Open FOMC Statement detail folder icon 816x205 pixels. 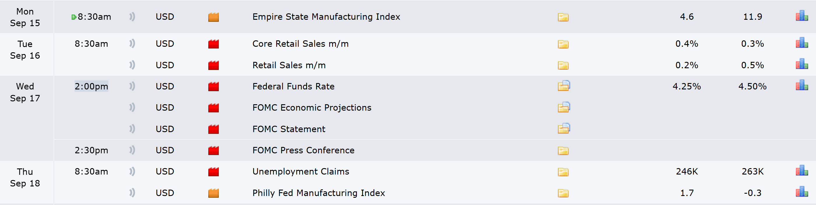[563, 129]
